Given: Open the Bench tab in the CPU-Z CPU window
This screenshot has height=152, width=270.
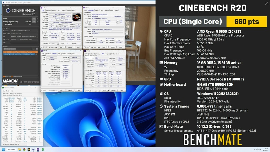Looking at the screenshot, I should pos(69,10).
